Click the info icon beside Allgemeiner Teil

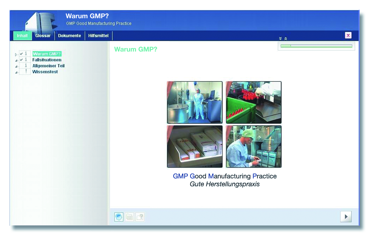click(26, 66)
